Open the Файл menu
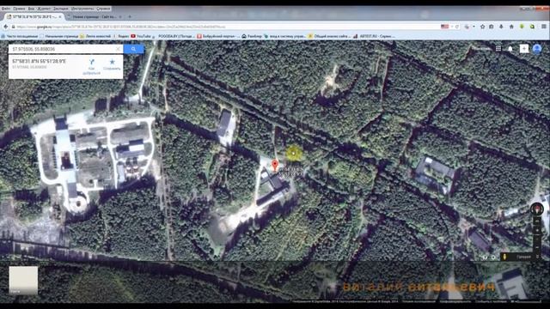The width and height of the screenshot is (550, 309). [6, 9]
